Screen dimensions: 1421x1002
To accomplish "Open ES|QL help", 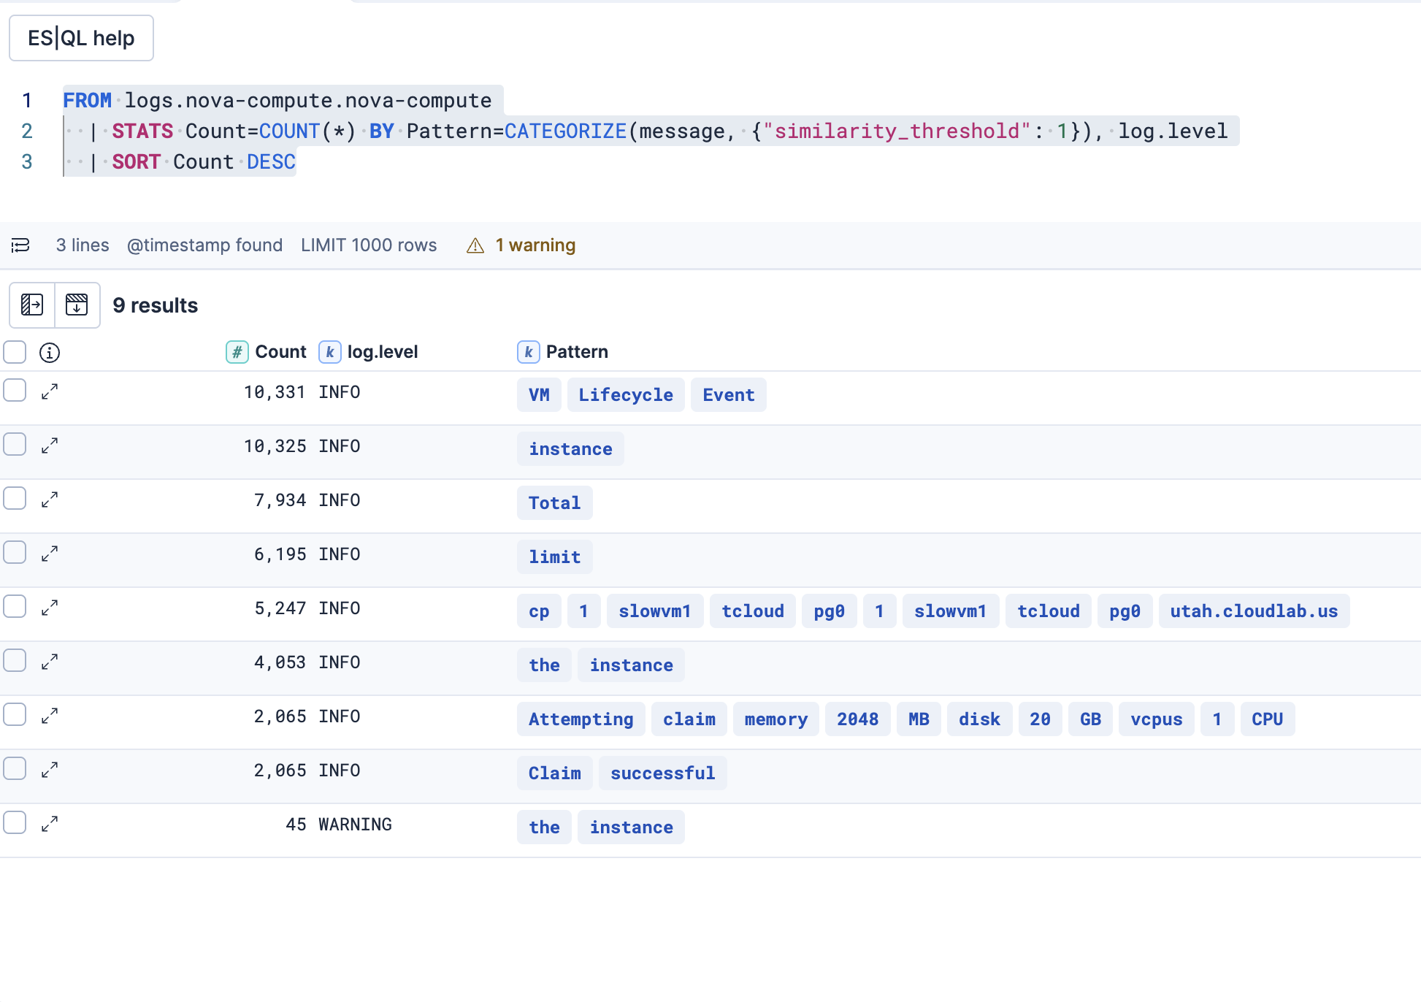I will pos(81,38).
